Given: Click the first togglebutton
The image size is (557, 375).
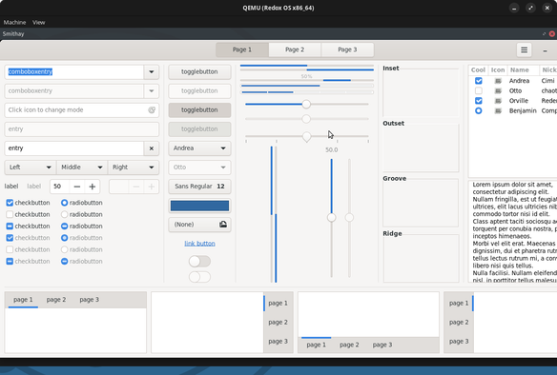Looking at the screenshot, I should 199,72.
